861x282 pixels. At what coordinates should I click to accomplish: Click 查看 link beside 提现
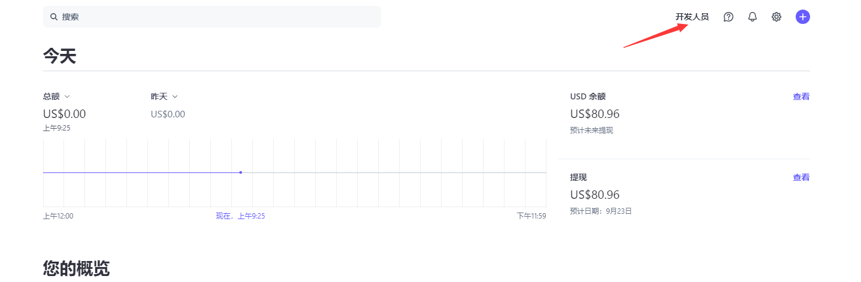801,177
